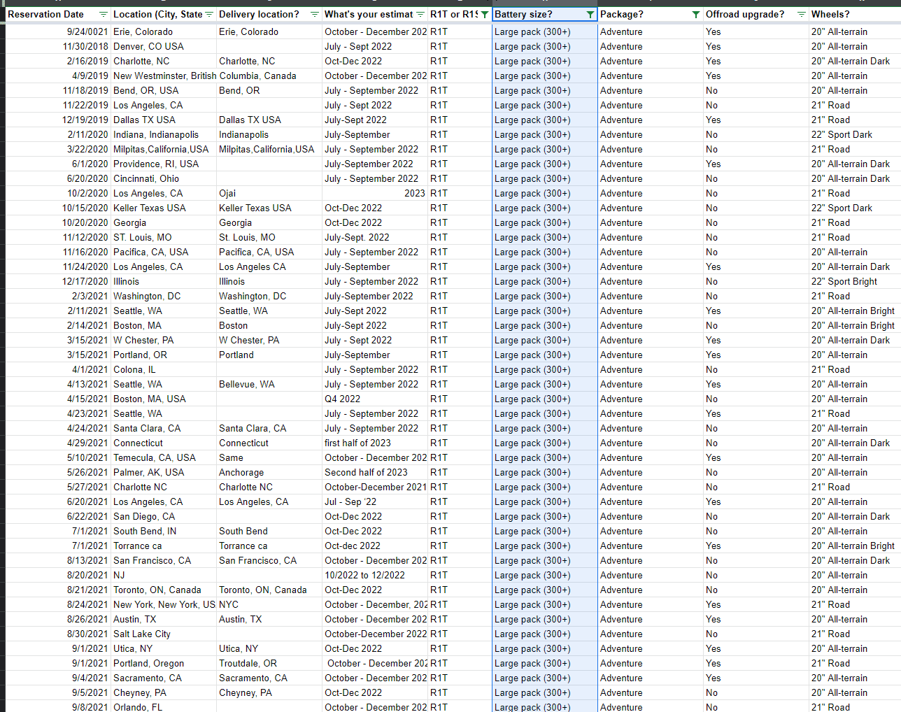Open the Delivery location filter dropdown
This screenshot has height=712, width=901.
pyautogui.click(x=315, y=15)
